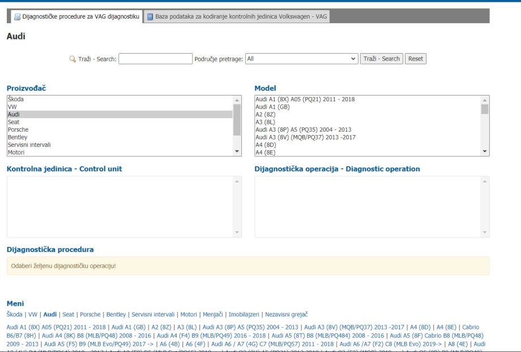The height and width of the screenshot is (352, 521).
Task: Select Audi in Proizvođač list
Action: click(x=120, y=114)
